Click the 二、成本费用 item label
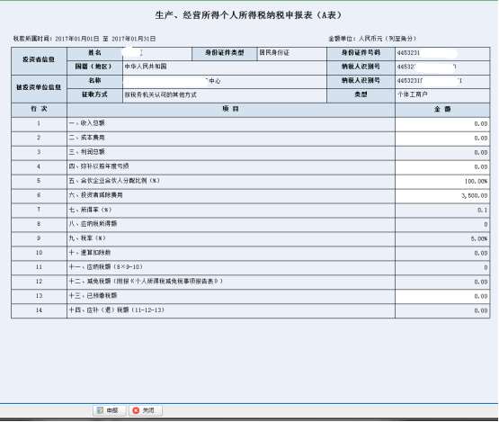The height and width of the screenshot is (422, 499). 87,138
